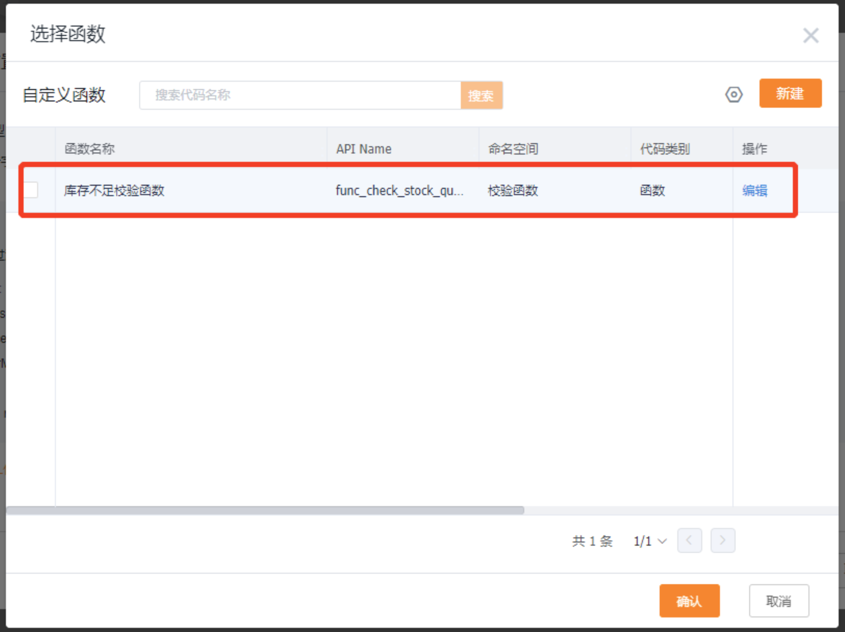Image resolution: width=845 pixels, height=632 pixels.
Task: Tick the checkbox for 库存不足校验函数
Action: point(31,190)
